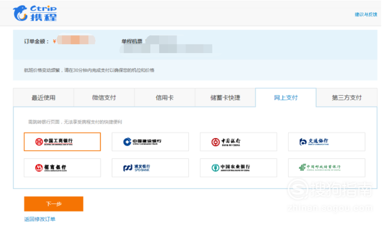Click the 订单金额 label text
Image resolution: width=386 pixels, height=227 pixels.
click(x=36, y=41)
